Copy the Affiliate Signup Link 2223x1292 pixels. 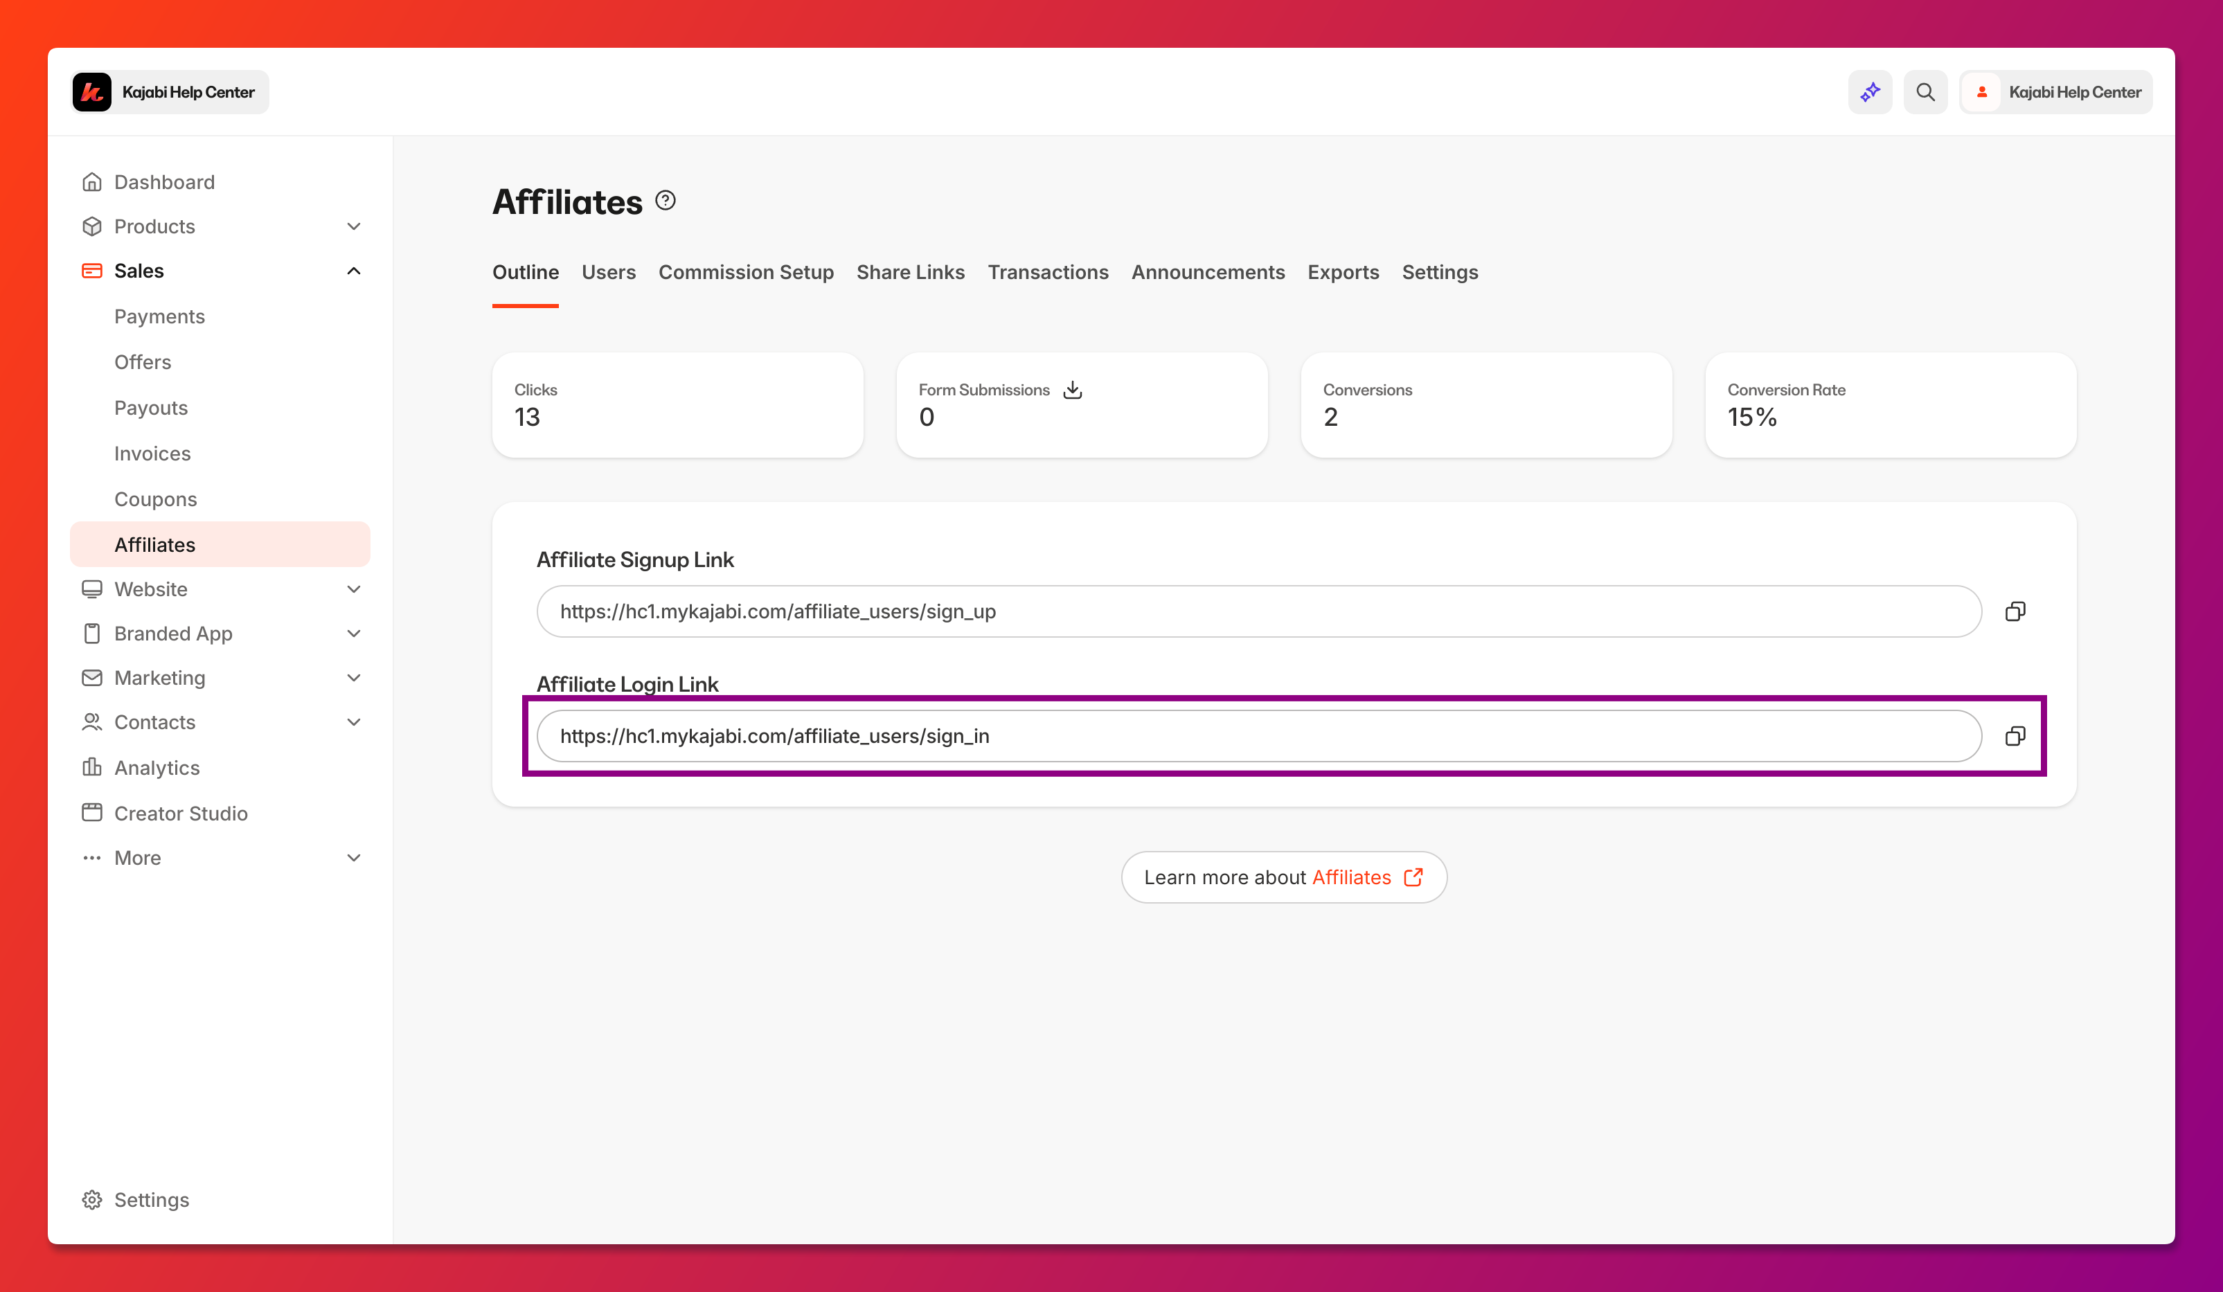(2015, 611)
